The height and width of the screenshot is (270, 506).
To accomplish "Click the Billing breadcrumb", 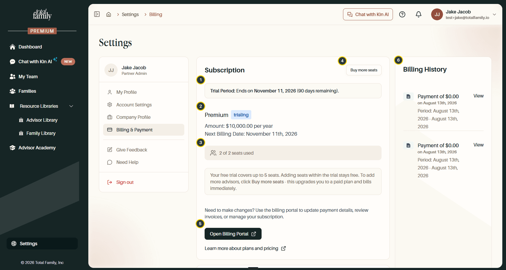I will click(156, 14).
